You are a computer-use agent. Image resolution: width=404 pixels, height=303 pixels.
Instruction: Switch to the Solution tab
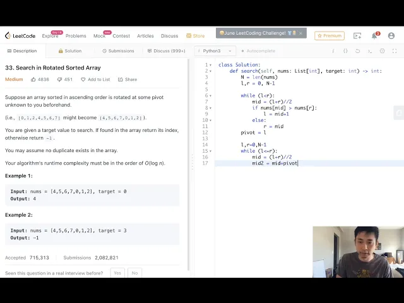(70, 50)
